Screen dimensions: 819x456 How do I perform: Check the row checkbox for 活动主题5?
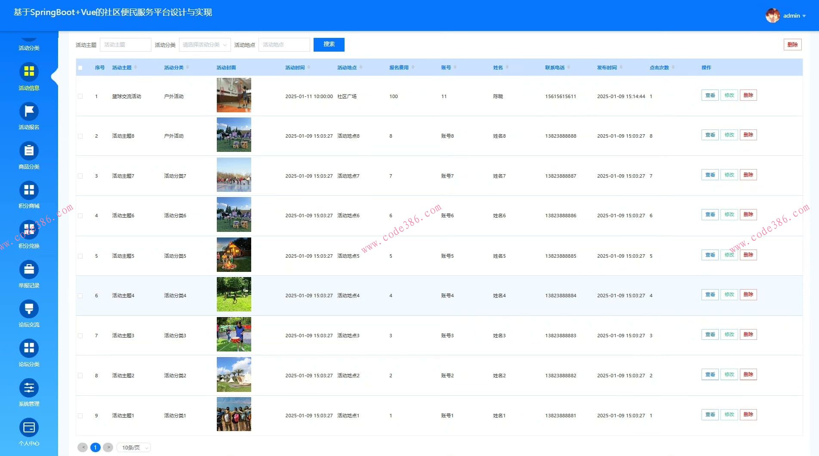80,256
